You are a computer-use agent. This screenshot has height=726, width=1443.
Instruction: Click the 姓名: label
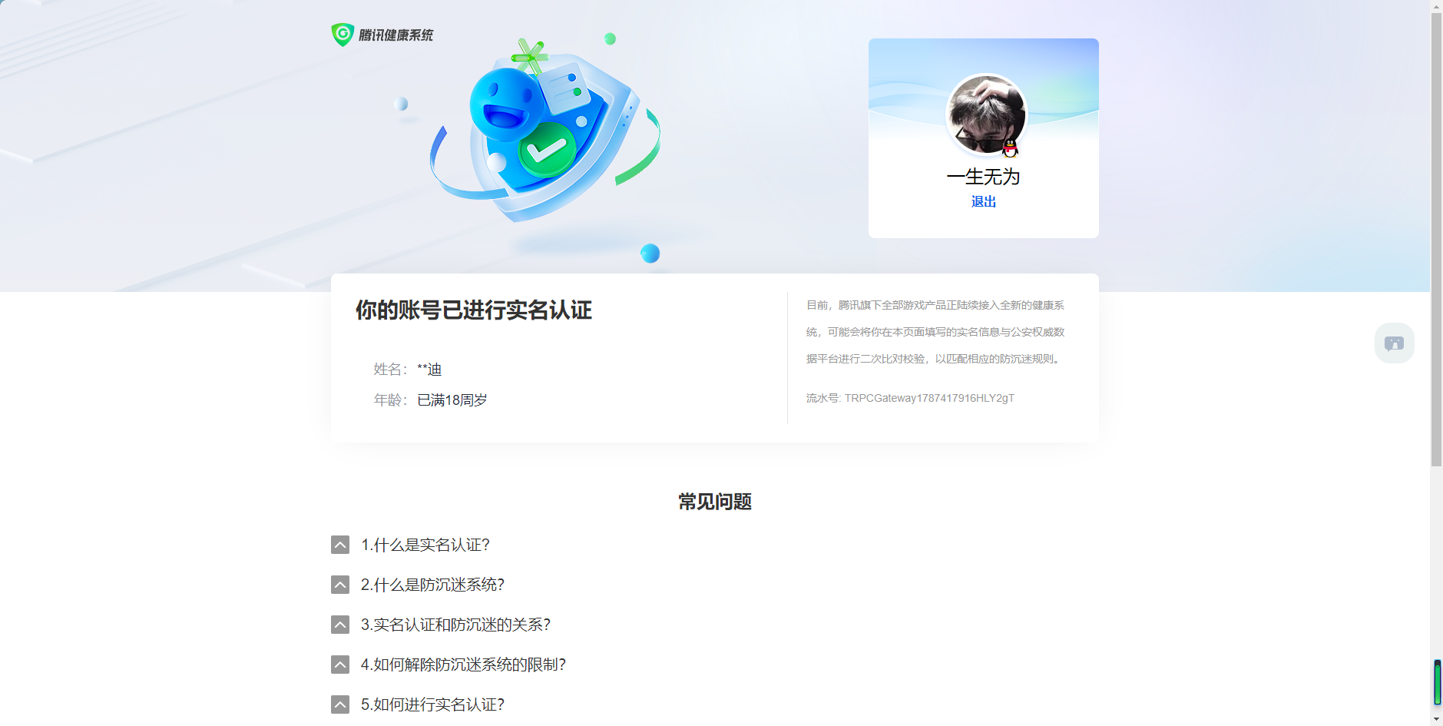(x=391, y=370)
